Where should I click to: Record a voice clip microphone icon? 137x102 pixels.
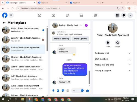[x=53, y=91]
